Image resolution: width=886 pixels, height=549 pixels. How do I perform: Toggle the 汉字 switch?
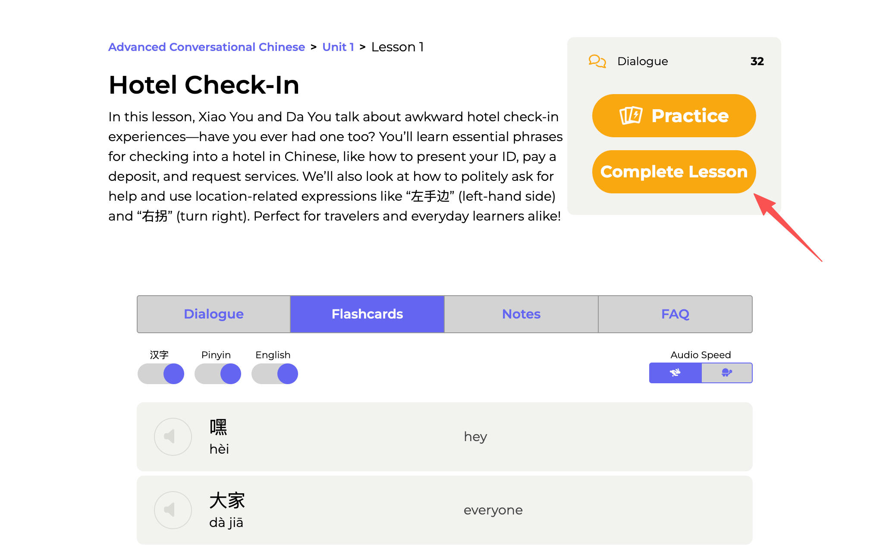pos(161,374)
